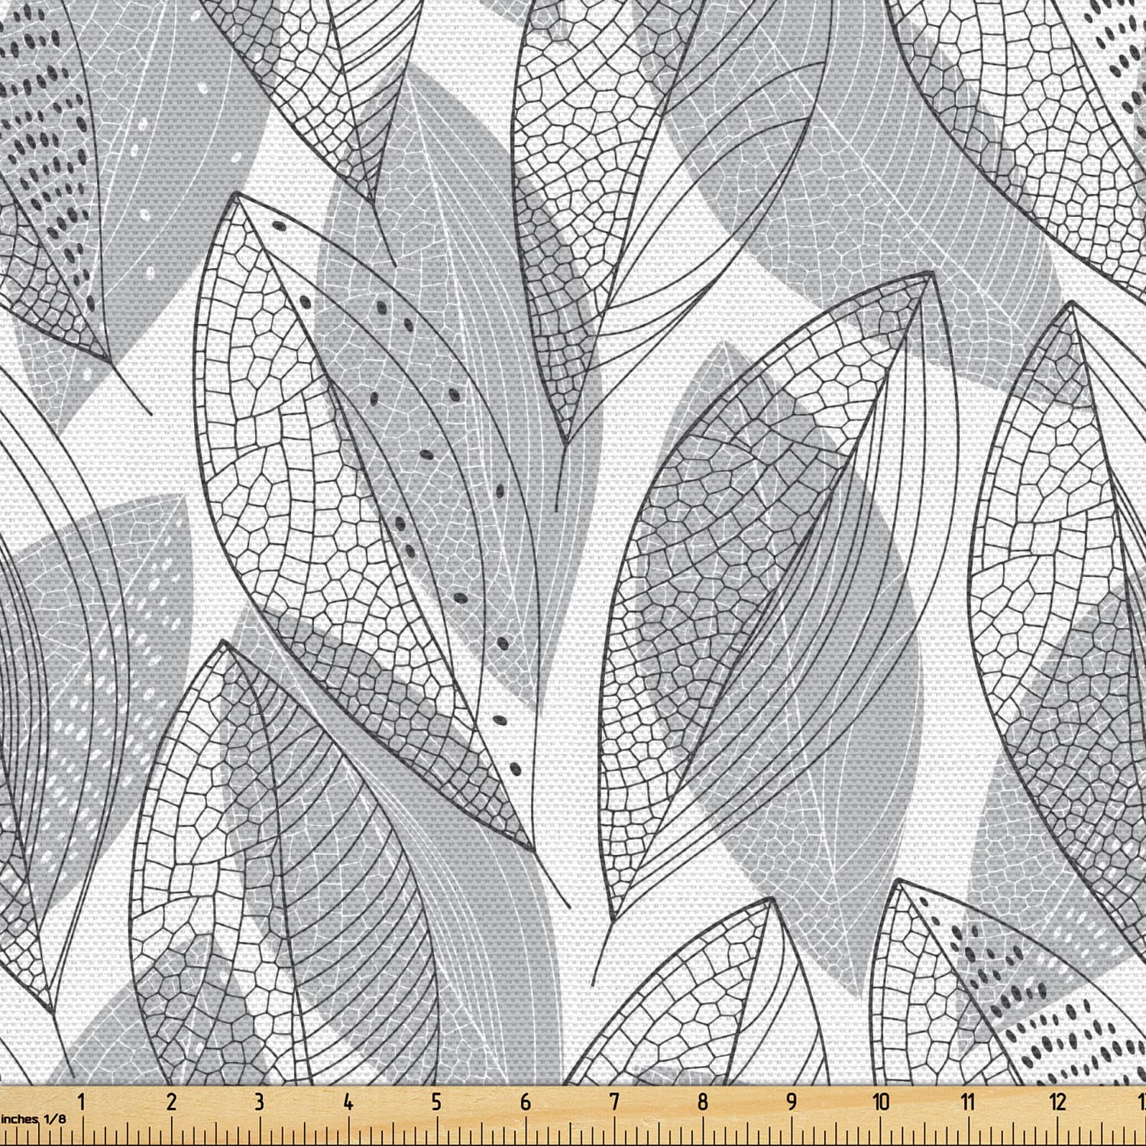Click the number 8 on the ruler
Screen dimensions: 1146x1146
pyautogui.click(x=703, y=1101)
